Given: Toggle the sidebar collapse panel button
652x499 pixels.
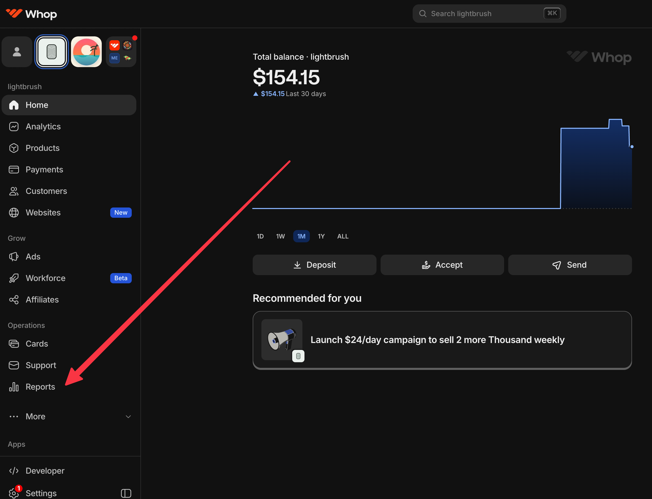Looking at the screenshot, I should coord(126,493).
